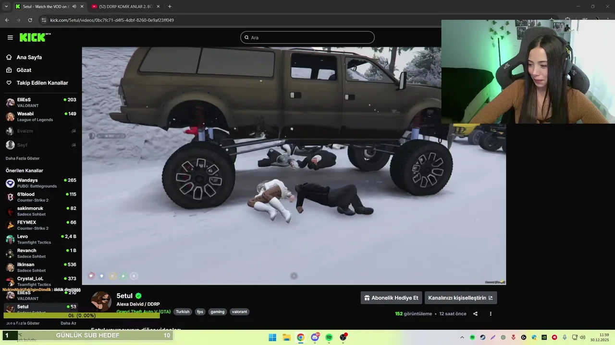Click Abonelik Hediye Et button
Image resolution: width=615 pixels, height=345 pixels.
point(391,298)
